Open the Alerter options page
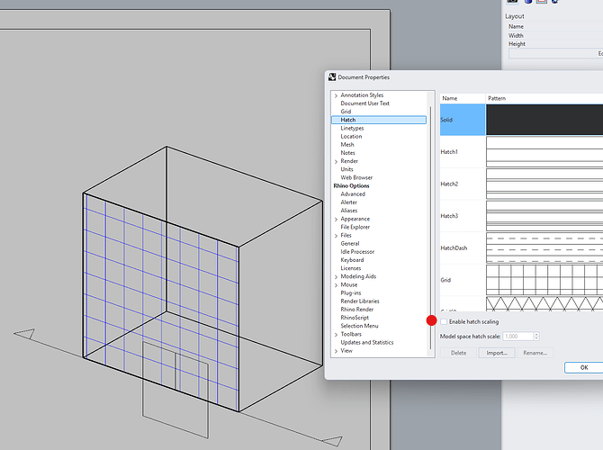Viewport: 603px width, 450px height. coord(348,202)
